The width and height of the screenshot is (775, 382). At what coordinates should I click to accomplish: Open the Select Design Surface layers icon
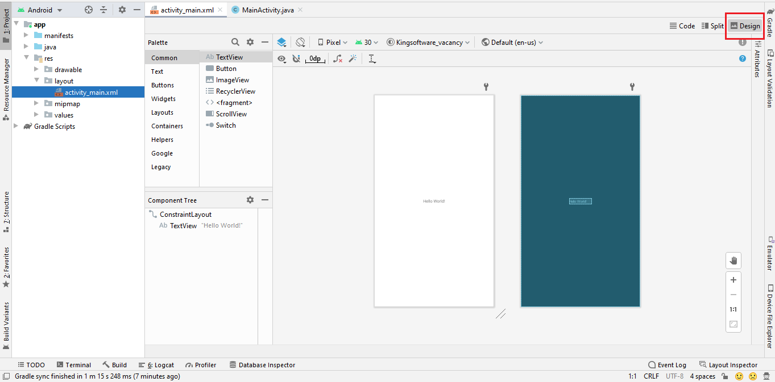pos(281,42)
